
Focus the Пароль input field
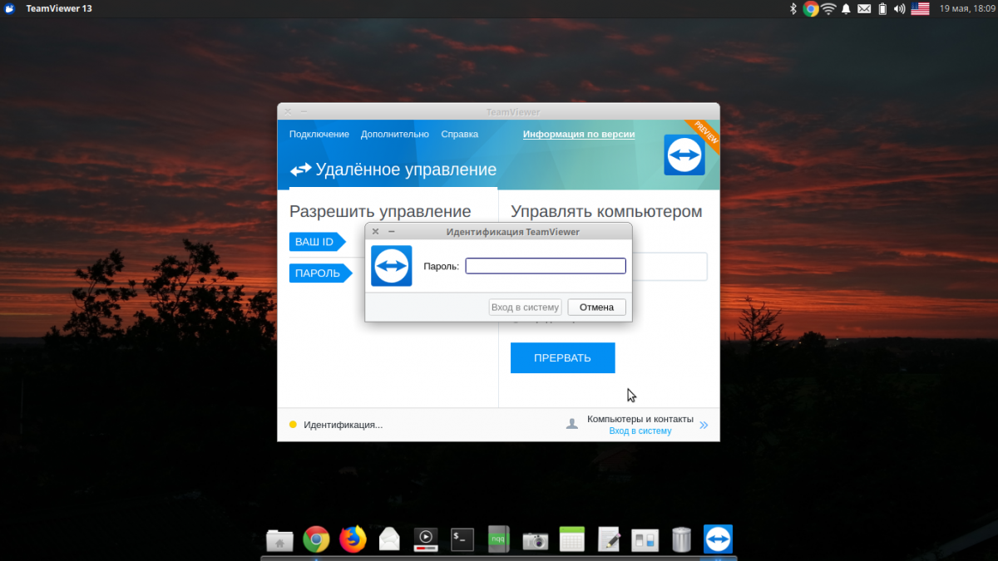click(x=545, y=266)
